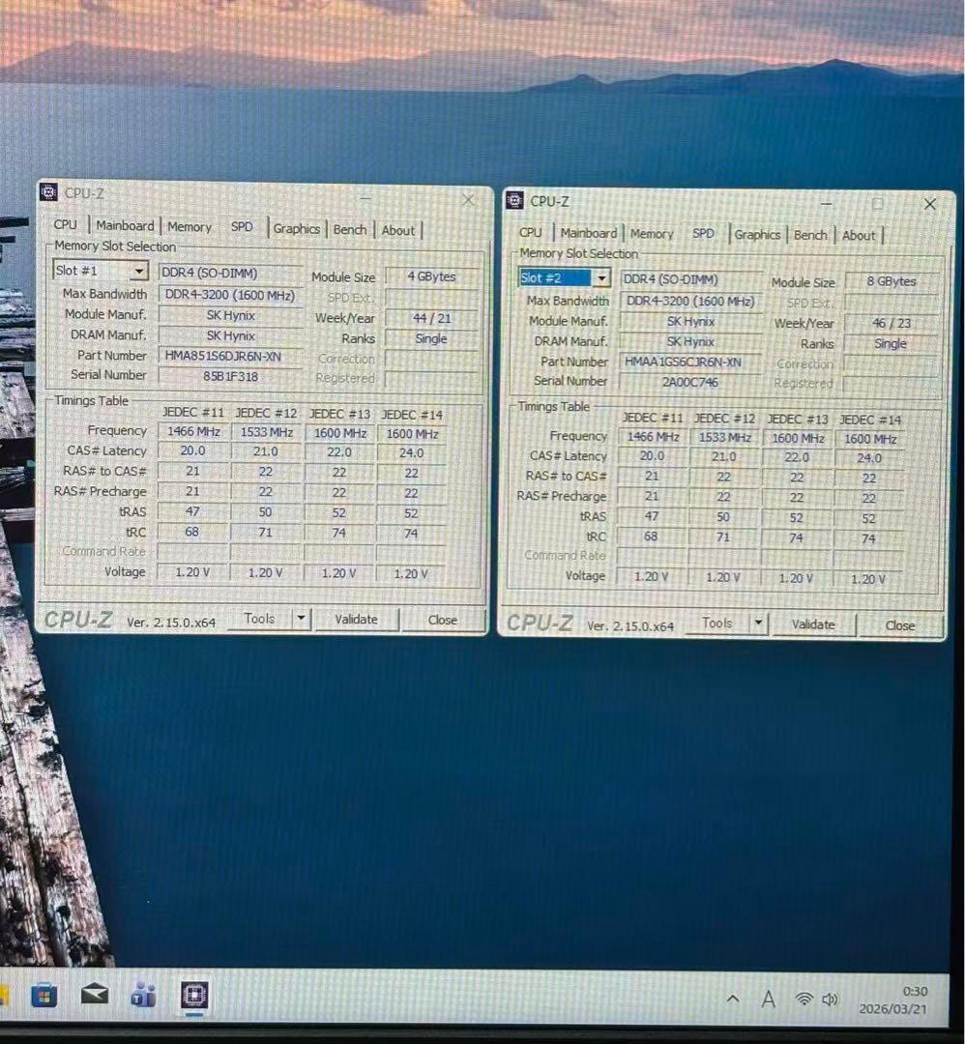Screen dimensions: 965x1044
Task: Click DDR4 (SO-DIMM) field in left window
Action: point(230,273)
